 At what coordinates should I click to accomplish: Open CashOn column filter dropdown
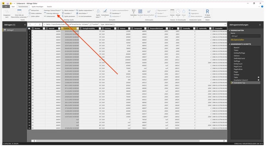(77, 28)
